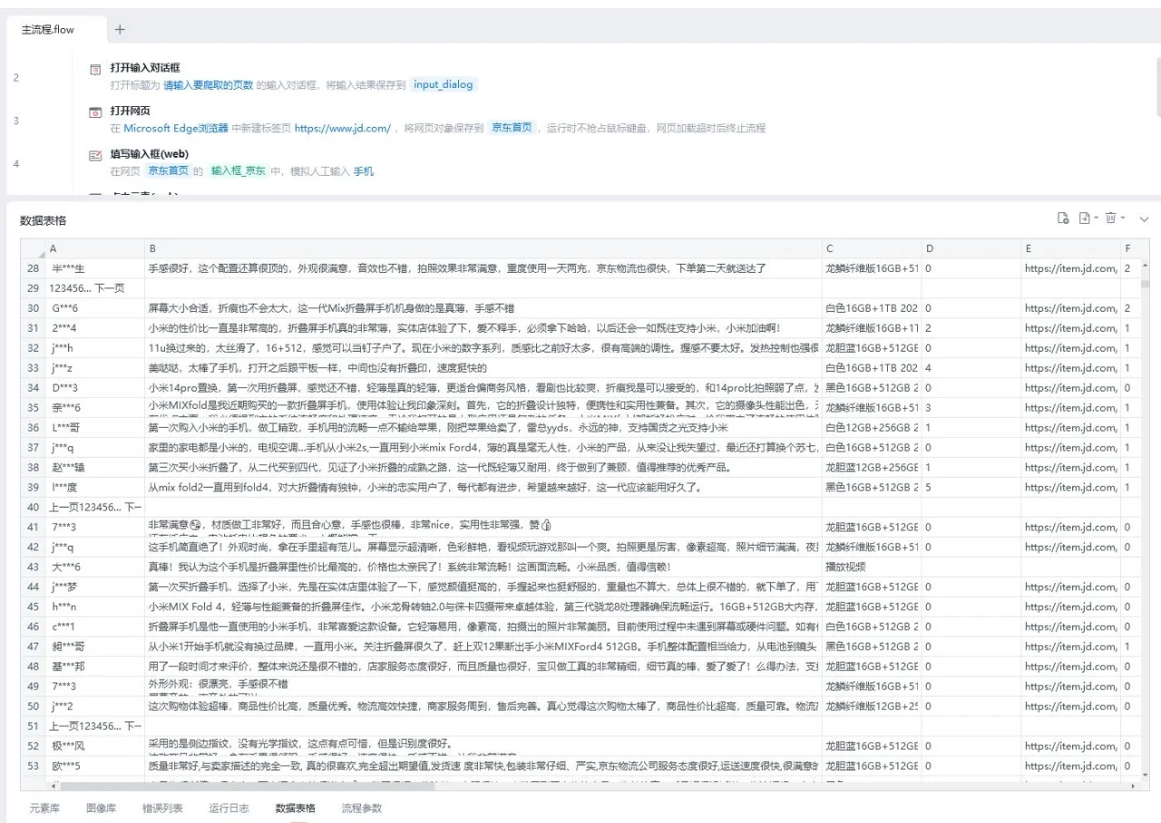Select column F header
Image resolution: width=1161 pixels, height=823 pixels.
click(x=1129, y=248)
